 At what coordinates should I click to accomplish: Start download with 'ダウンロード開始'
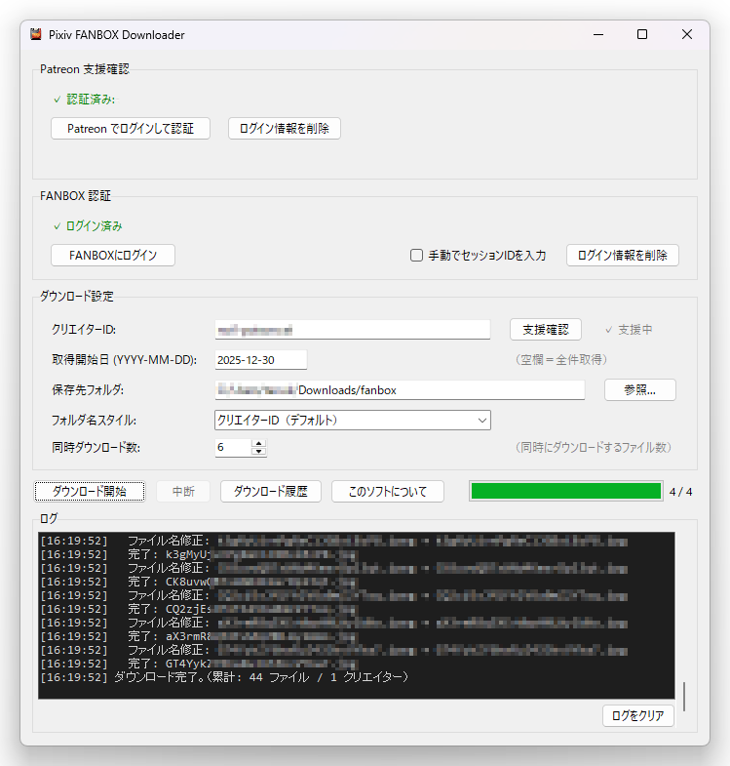pos(90,492)
